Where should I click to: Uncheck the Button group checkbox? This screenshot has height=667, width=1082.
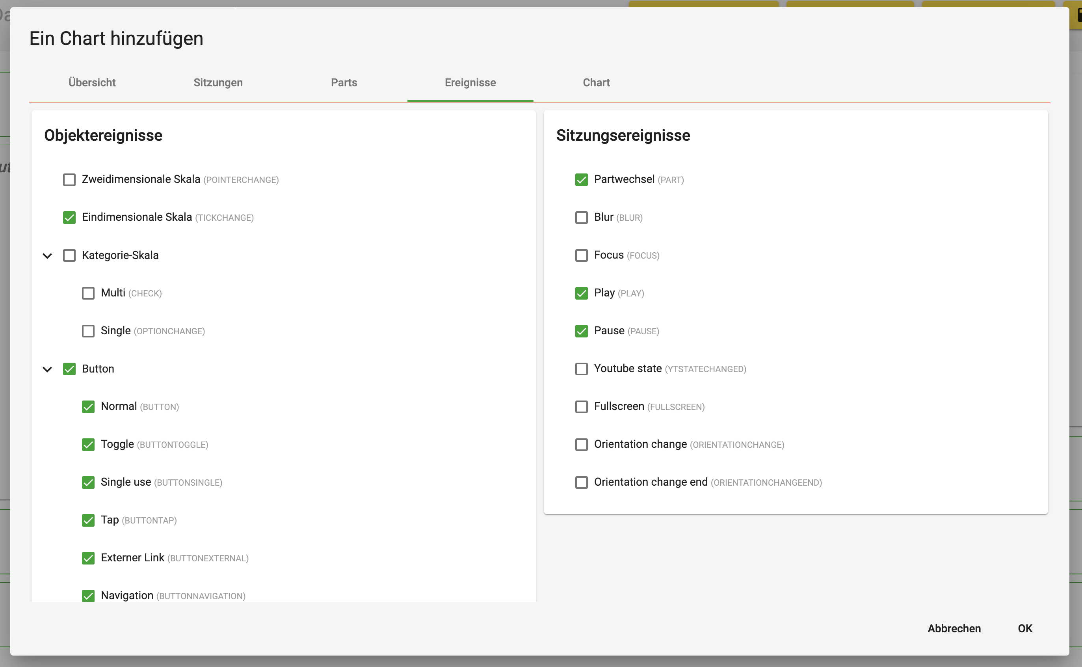(69, 369)
